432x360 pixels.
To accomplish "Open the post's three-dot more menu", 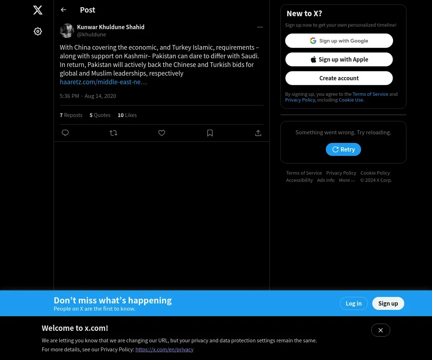I will (260, 27).
